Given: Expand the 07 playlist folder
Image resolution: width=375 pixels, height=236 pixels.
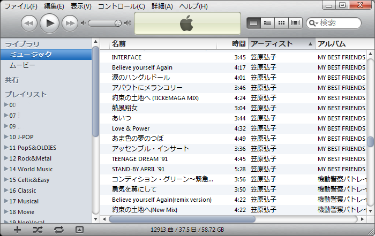Looking at the screenshot, I should tap(6, 115).
